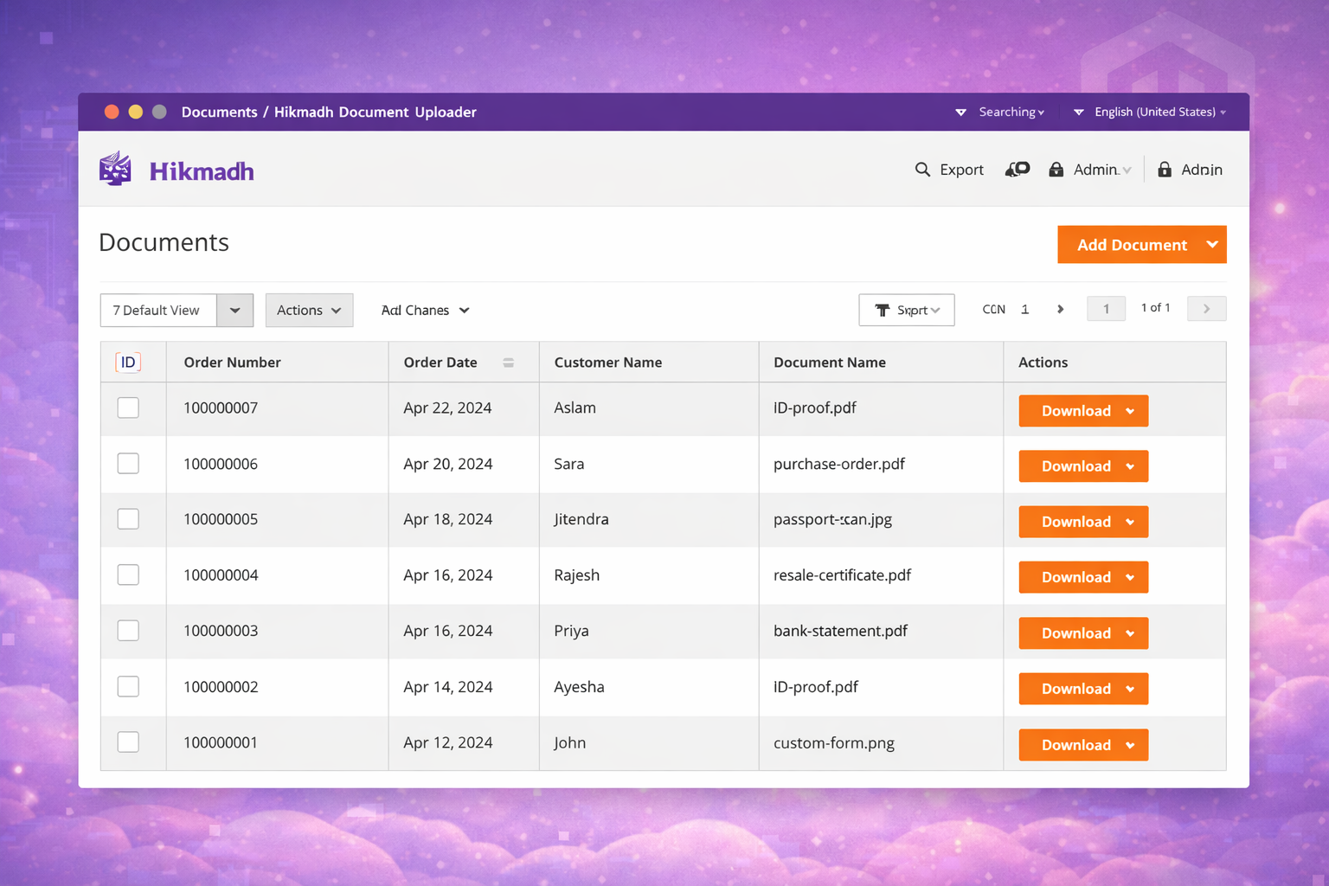Click the page number input field
Image resolution: width=1329 pixels, height=886 pixels.
(x=1106, y=309)
